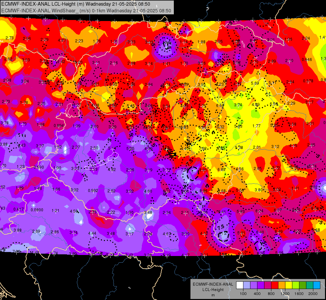This screenshot has width=326, height=300.
Task: Click the WindShear 0-1km title line
Action: [x=86, y=11]
